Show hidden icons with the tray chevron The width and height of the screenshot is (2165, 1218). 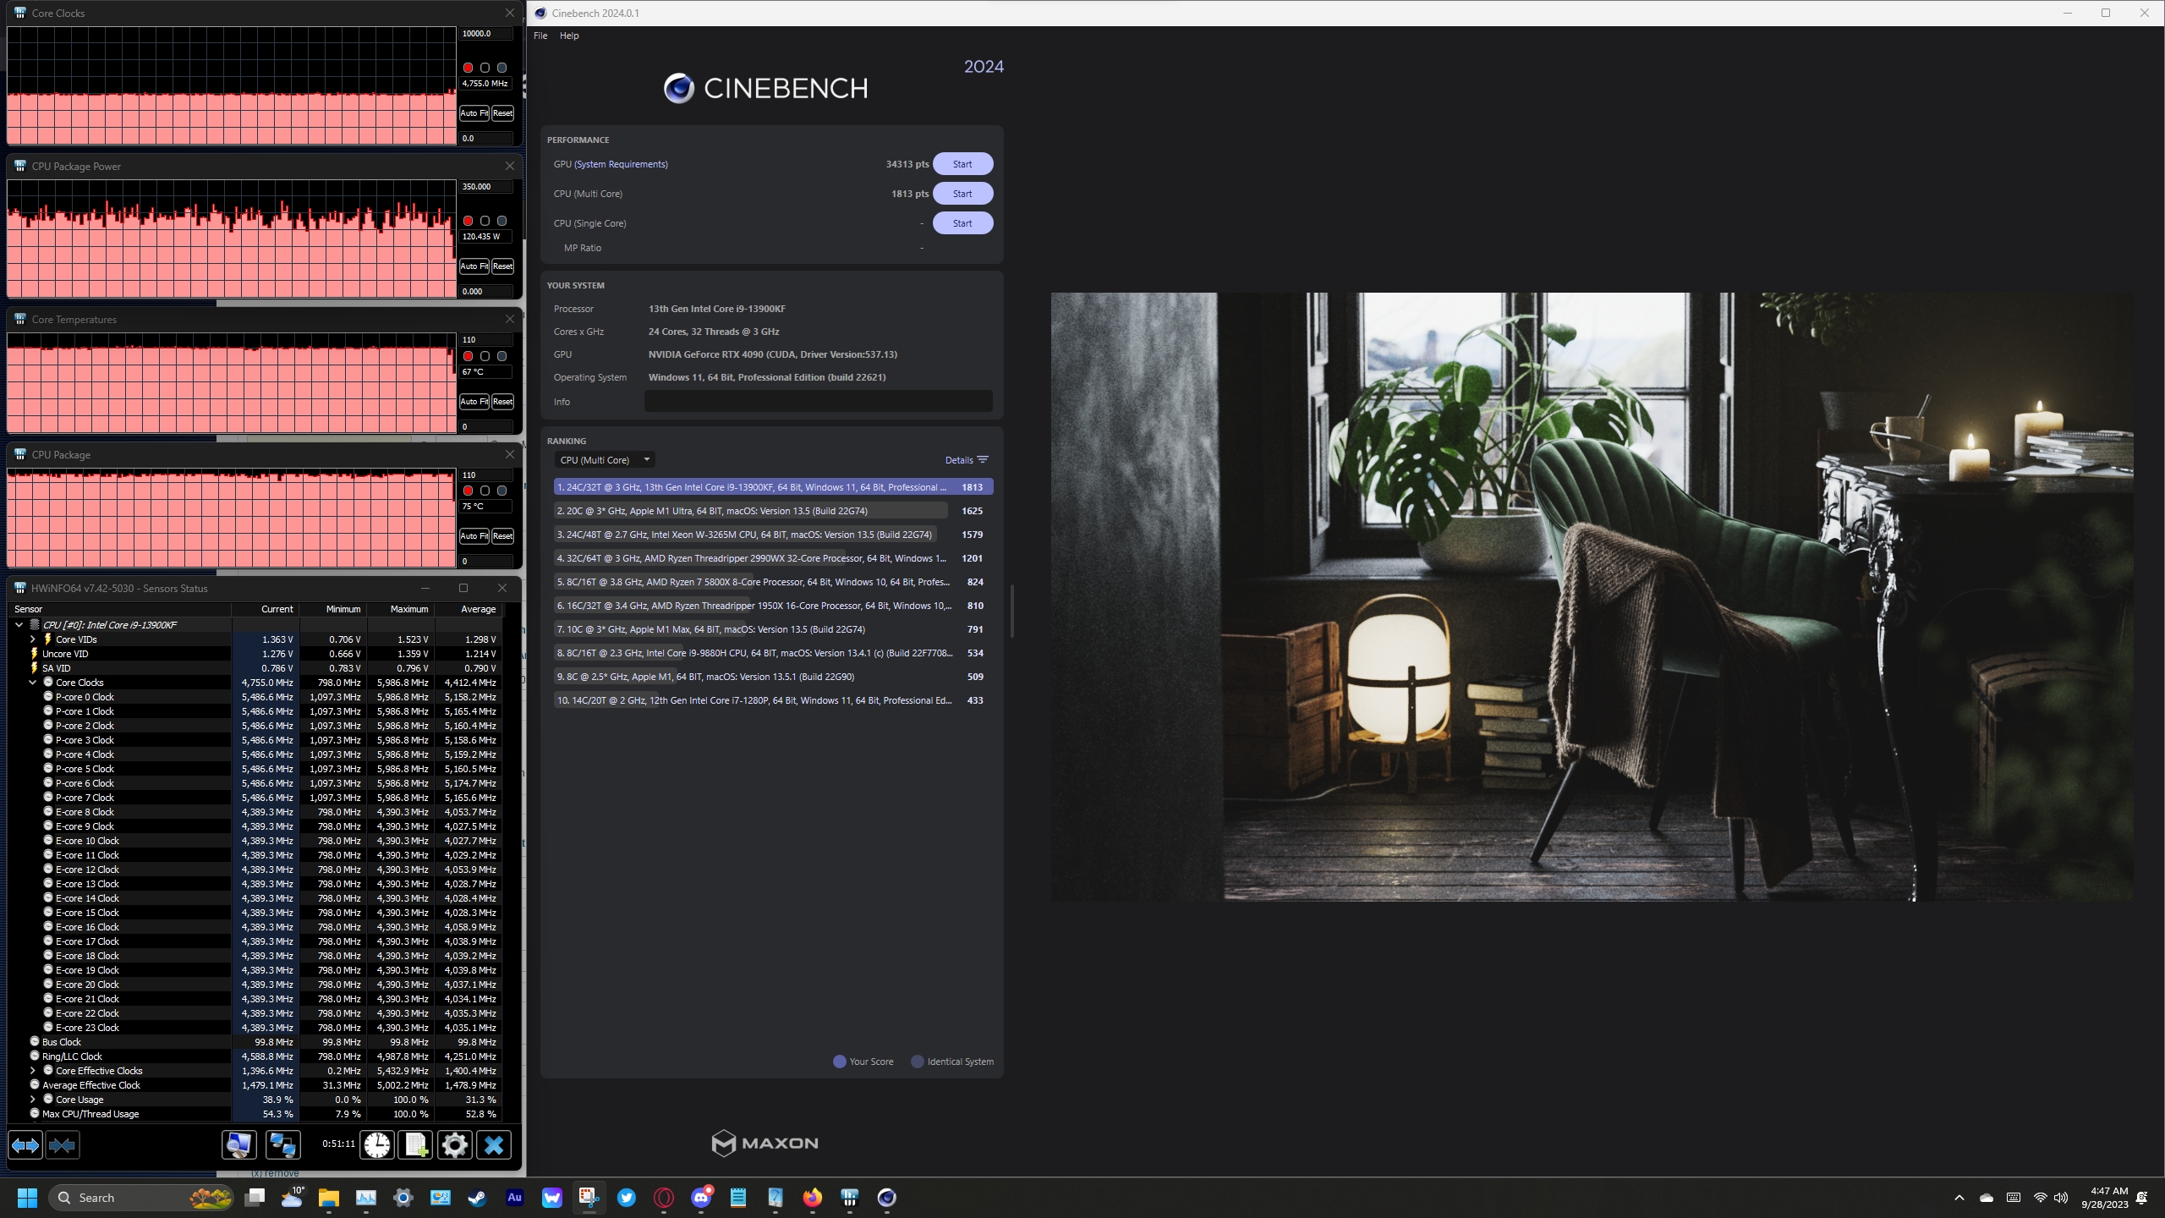(x=1959, y=1198)
